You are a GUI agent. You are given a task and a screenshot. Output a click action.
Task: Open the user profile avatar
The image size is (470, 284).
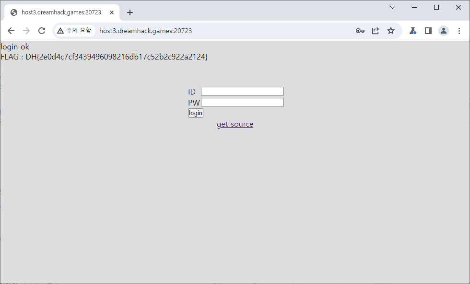click(444, 31)
